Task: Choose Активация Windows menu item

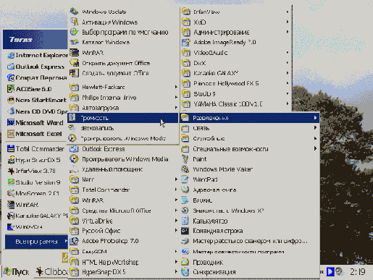Action: [x=123, y=22]
